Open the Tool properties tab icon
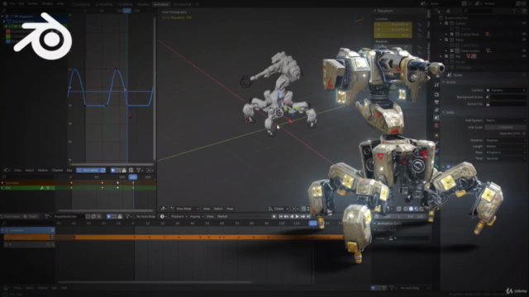 click(436, 85)
